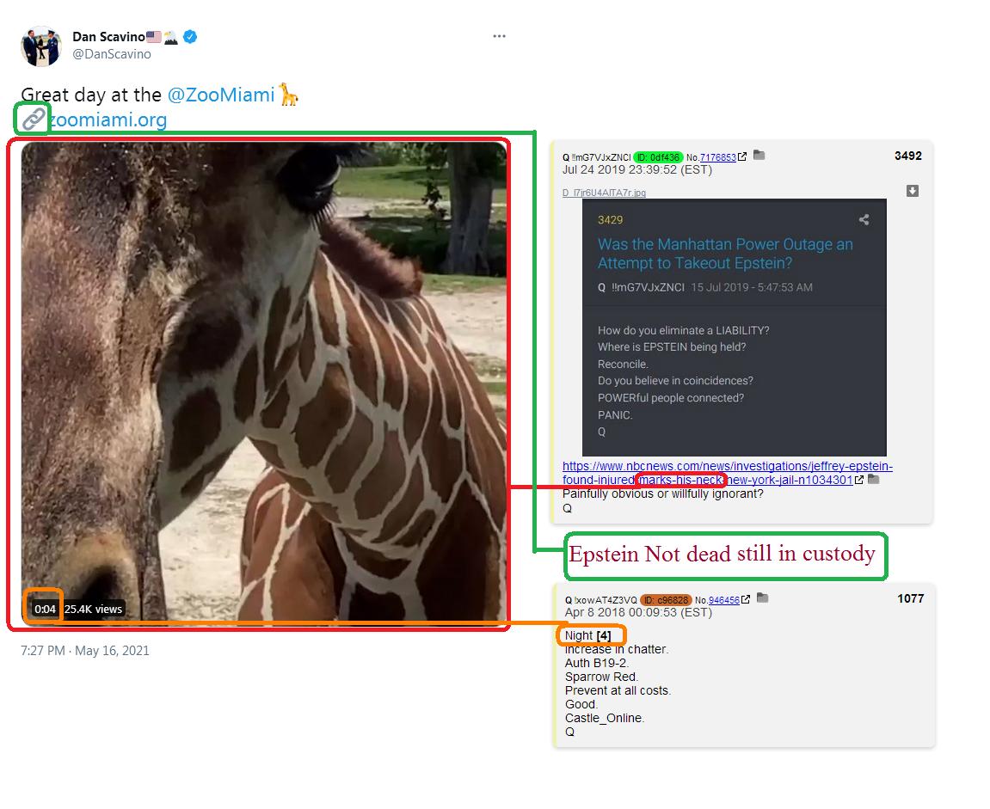Click Dan Scavino's profile avatar
The width and height of the screenshot is (990, 809).
coord(40,46)
